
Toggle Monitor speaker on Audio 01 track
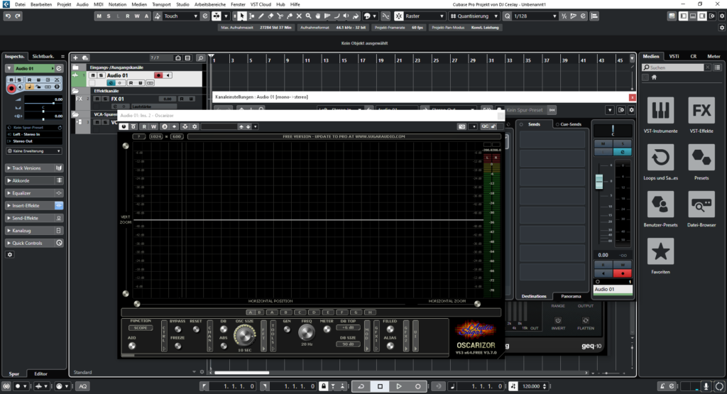[168, 75]
